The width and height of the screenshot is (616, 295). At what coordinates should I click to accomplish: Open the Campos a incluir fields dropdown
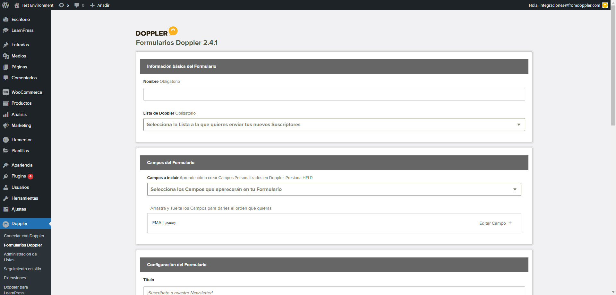point(334,189)
